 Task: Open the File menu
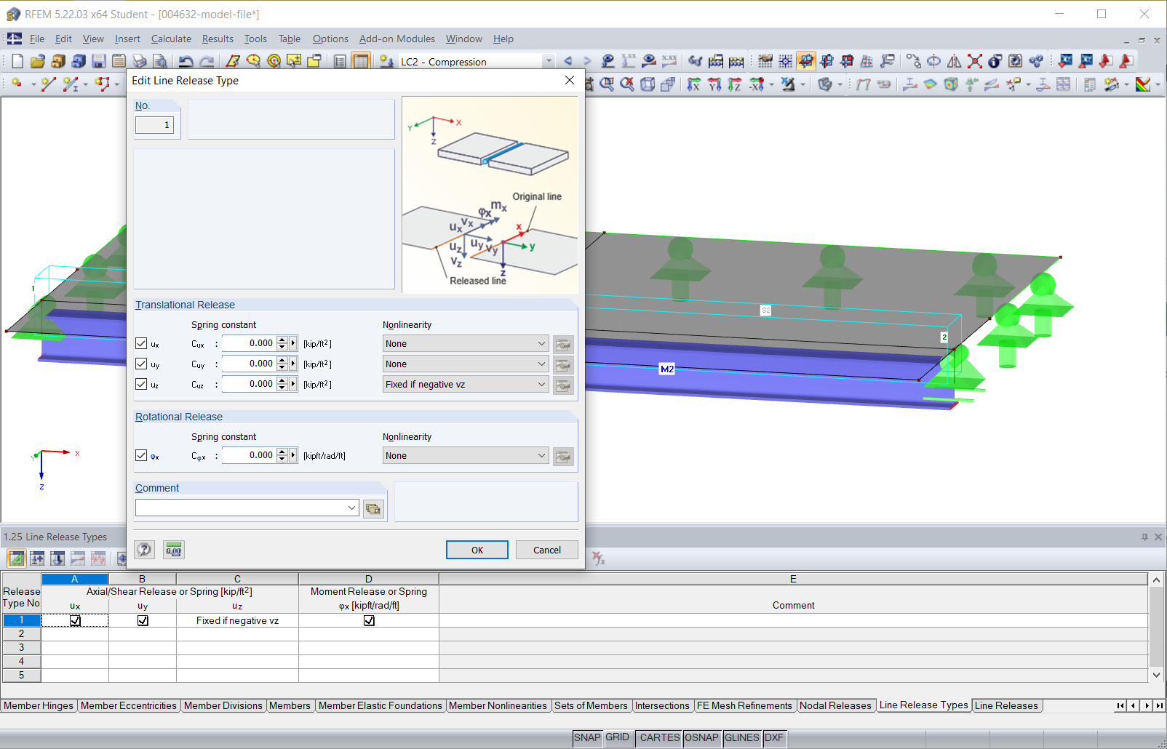click(x=37, y=39)
